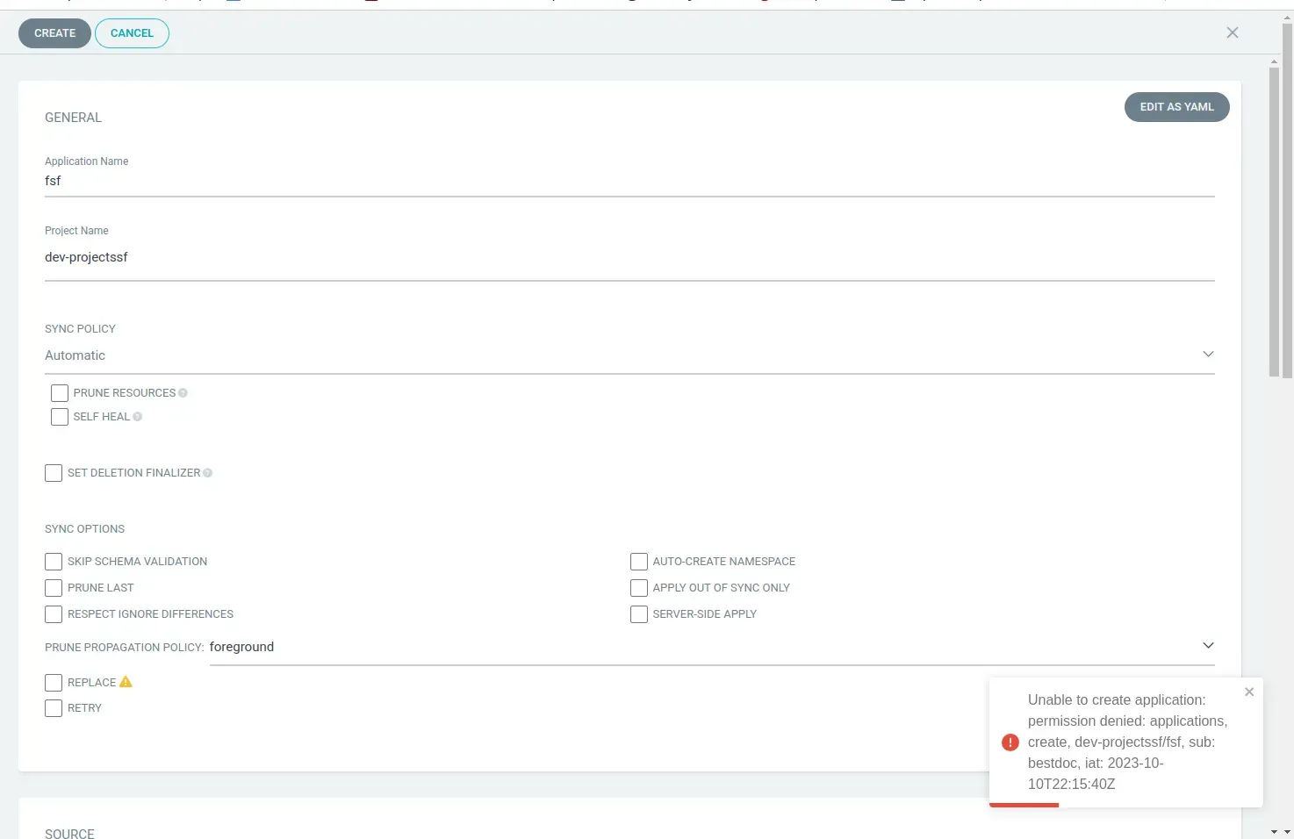
Task: Check Skip Schema Validation
Action: pos(54,562)
